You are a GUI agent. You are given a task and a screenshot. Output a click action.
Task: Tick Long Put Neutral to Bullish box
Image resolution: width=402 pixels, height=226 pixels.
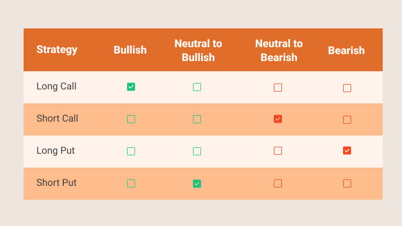(x=197, y=151)
